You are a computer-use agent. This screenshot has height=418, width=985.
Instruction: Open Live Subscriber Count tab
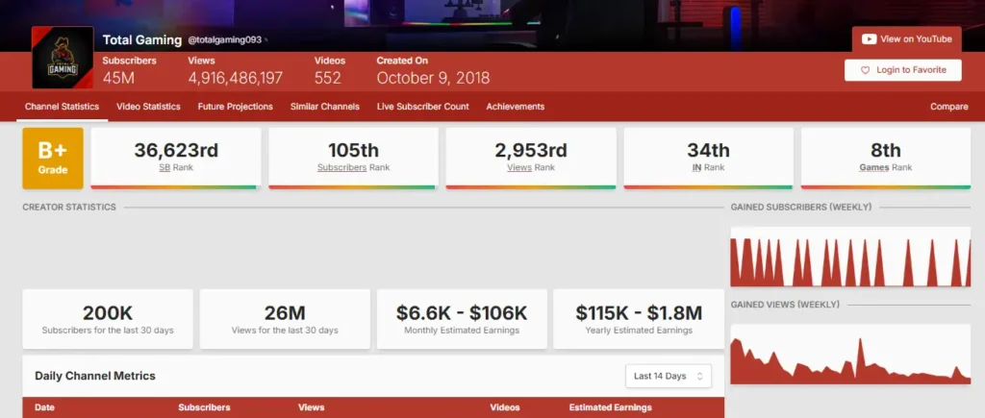point(423,107)
